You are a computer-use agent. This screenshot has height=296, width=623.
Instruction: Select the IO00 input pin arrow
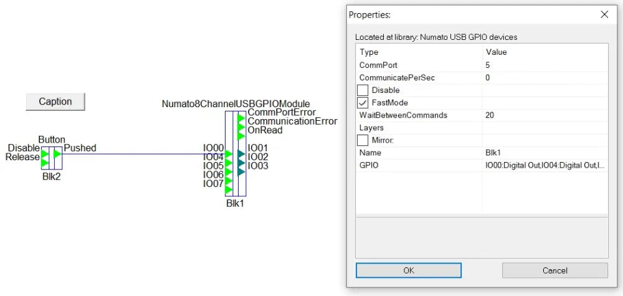pos(229,153)
